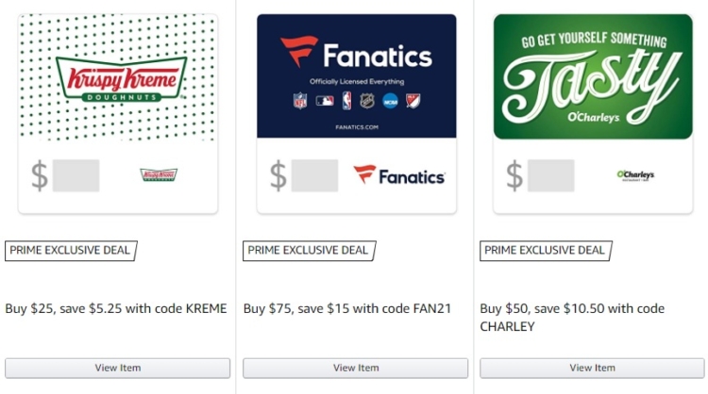Open the FAN21 code deal description
Viewport: 708px width, 394px height.
click(347, 308)
